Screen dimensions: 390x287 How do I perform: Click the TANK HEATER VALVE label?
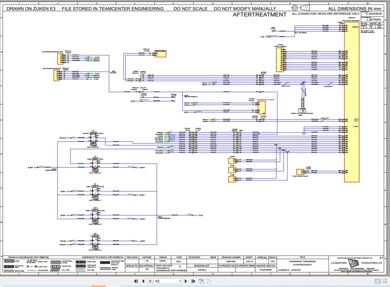tap(300, 176)
